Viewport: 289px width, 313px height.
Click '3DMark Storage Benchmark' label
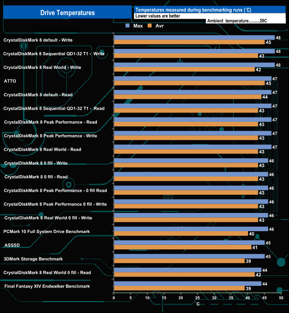pos(33,259)
